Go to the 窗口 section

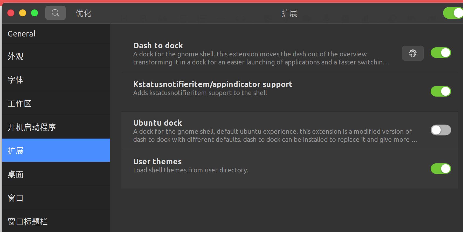tap(56, 198)
